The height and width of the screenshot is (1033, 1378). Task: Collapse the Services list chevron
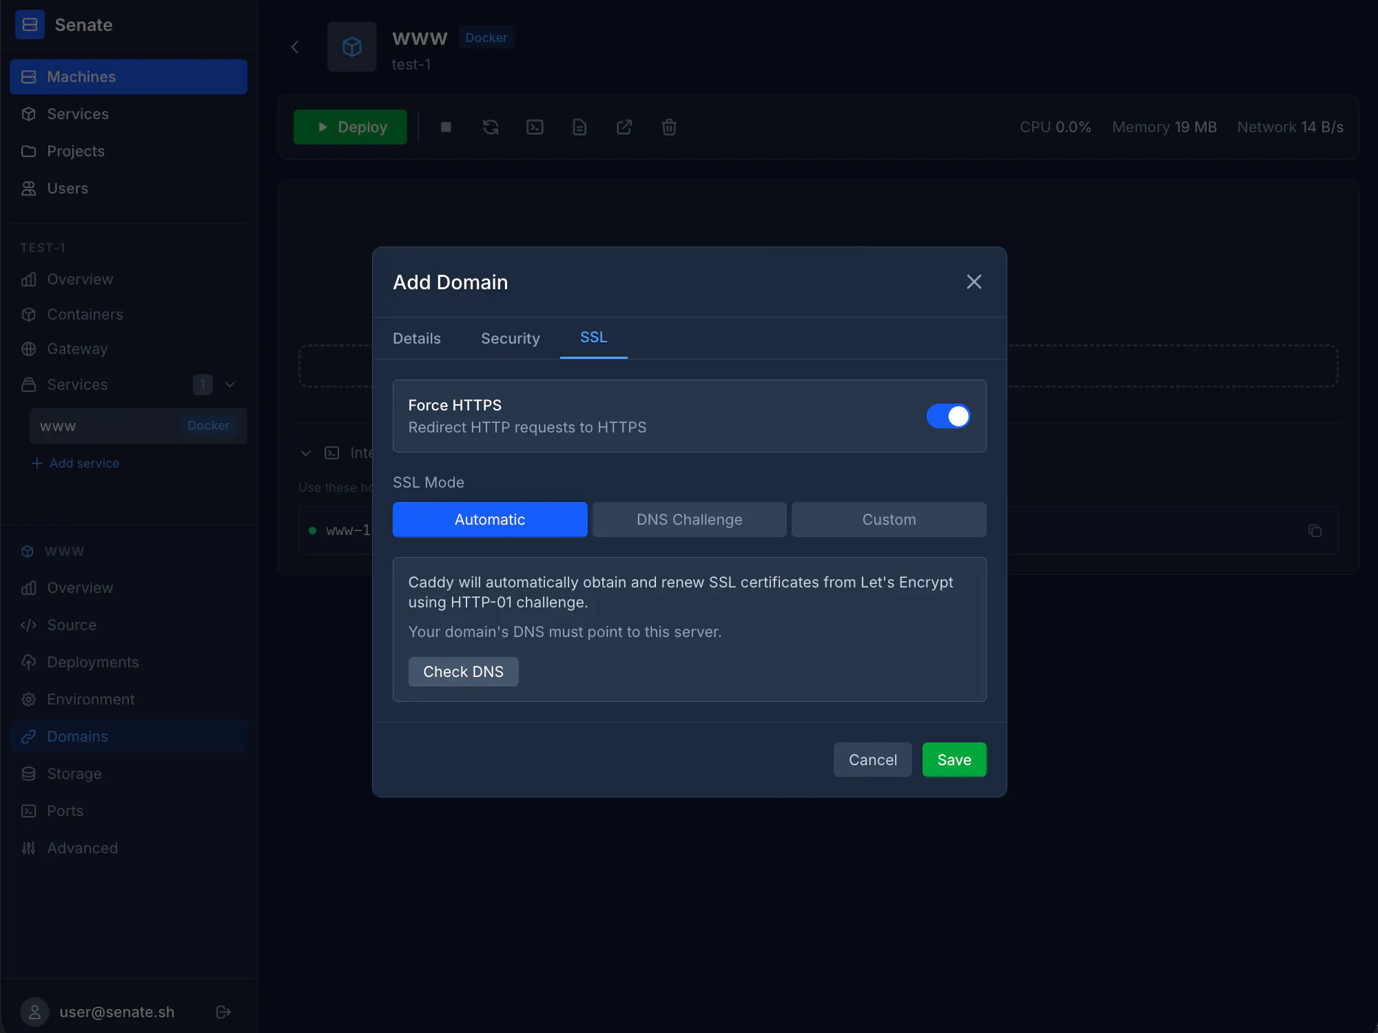(230, 384)
